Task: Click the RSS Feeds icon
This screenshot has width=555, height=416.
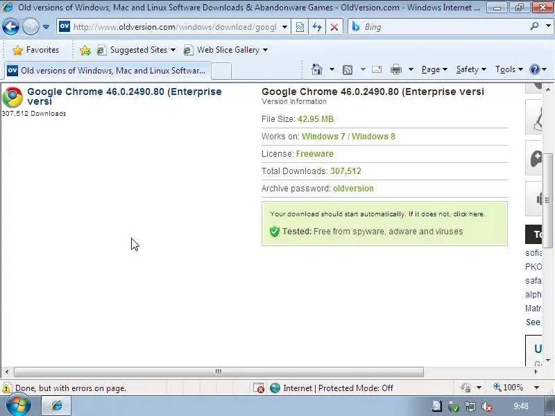Action: (348, 70)
